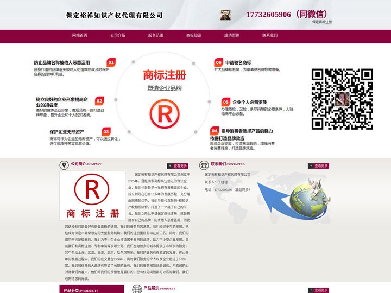Click the 商标注册 banner headline

click(165, 75)
